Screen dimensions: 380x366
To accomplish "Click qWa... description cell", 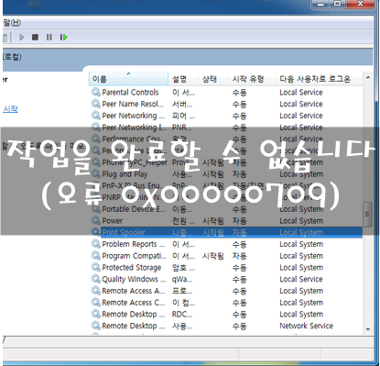I will 182,279.
